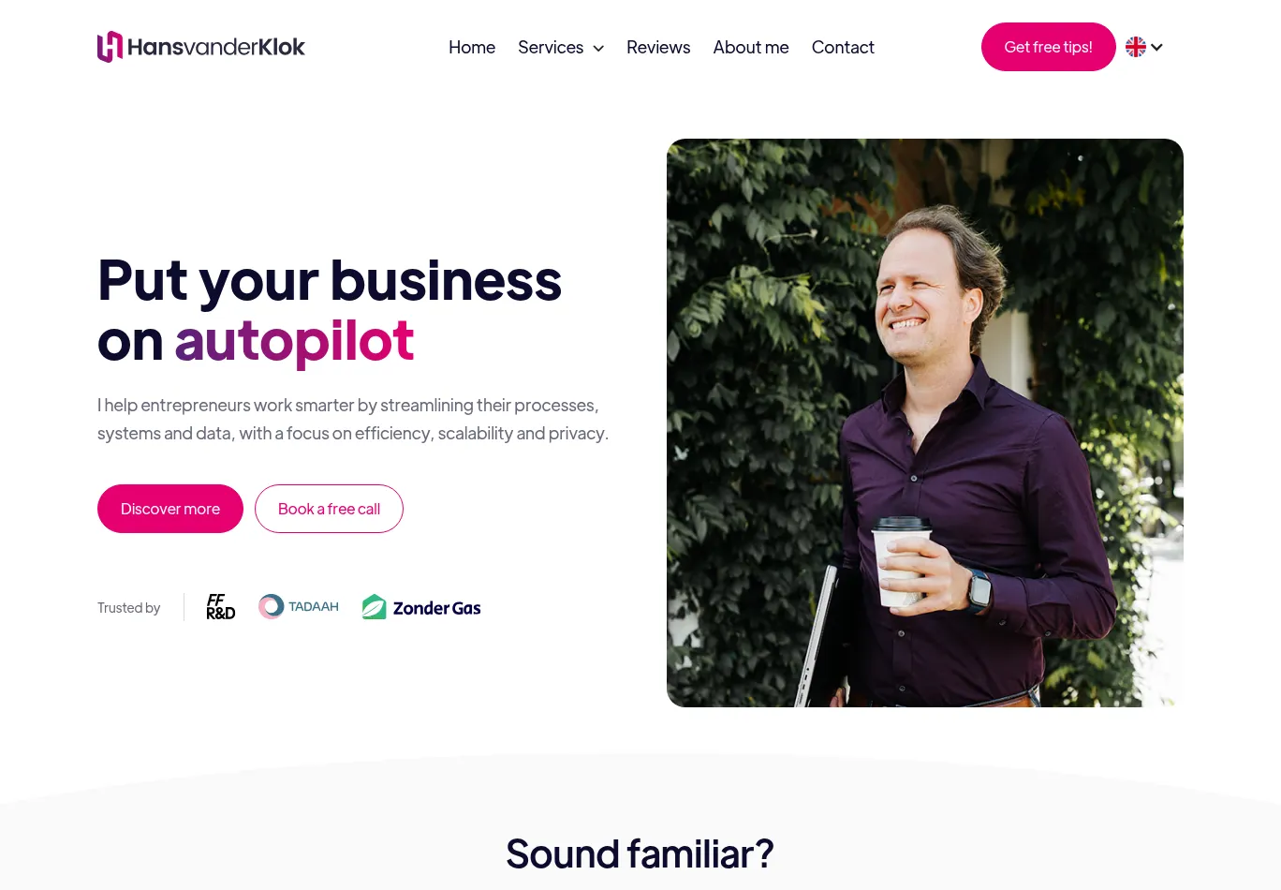Go to the Home page
This screenshot has width=1281, height=890.
tap(472, 47)
